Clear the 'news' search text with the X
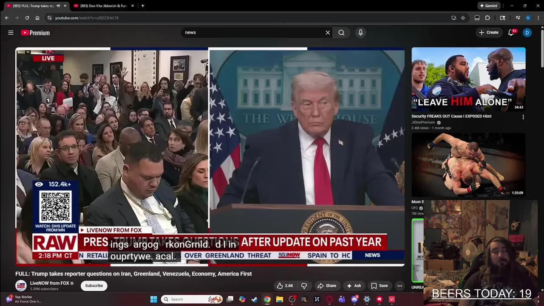Image resolution: width=544 pixels, height=306 pixels. pyautogui.click(x=328, y=32)
